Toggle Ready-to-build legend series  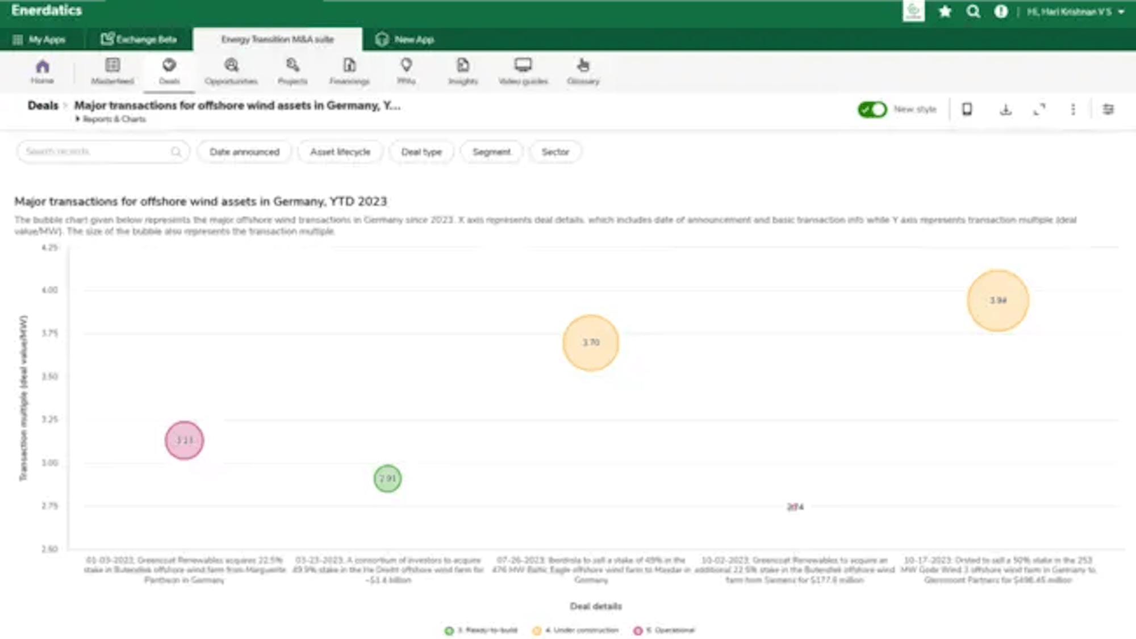(481, 630)
